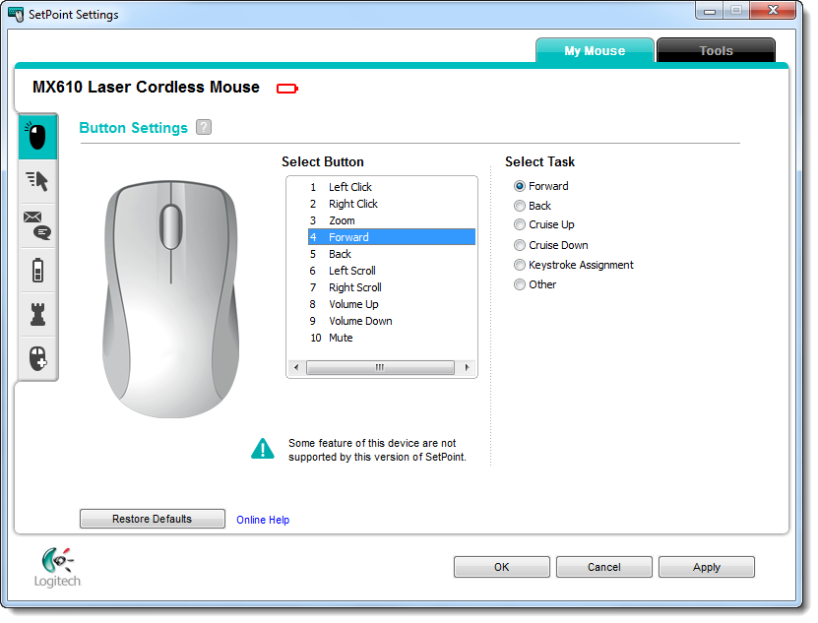Select the Cruise Down radio button
The width and height of the screenshot is (818, 623).
[519, 245]
